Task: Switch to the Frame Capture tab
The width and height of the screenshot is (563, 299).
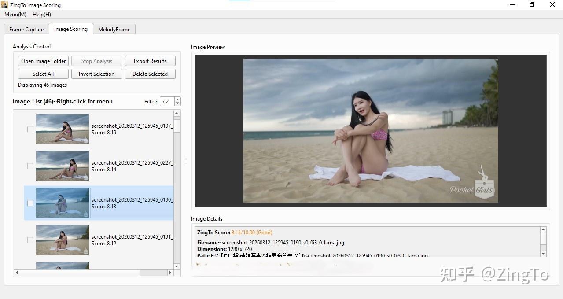Action: [x=26, y=30]
